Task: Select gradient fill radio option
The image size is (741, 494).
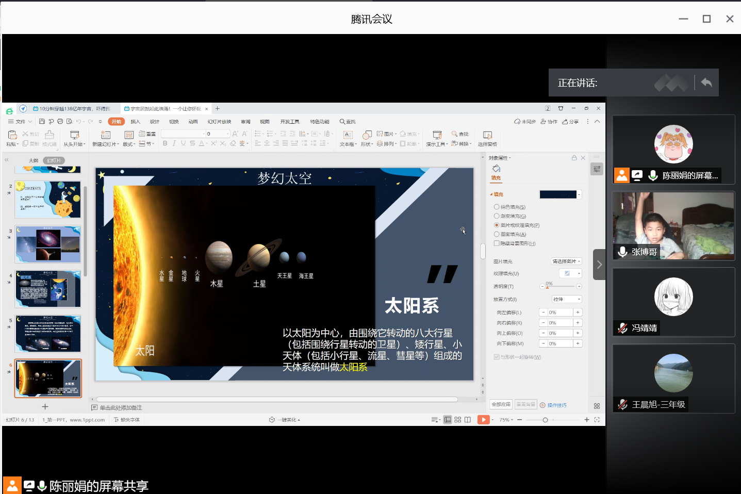Action: pos(497,216)
